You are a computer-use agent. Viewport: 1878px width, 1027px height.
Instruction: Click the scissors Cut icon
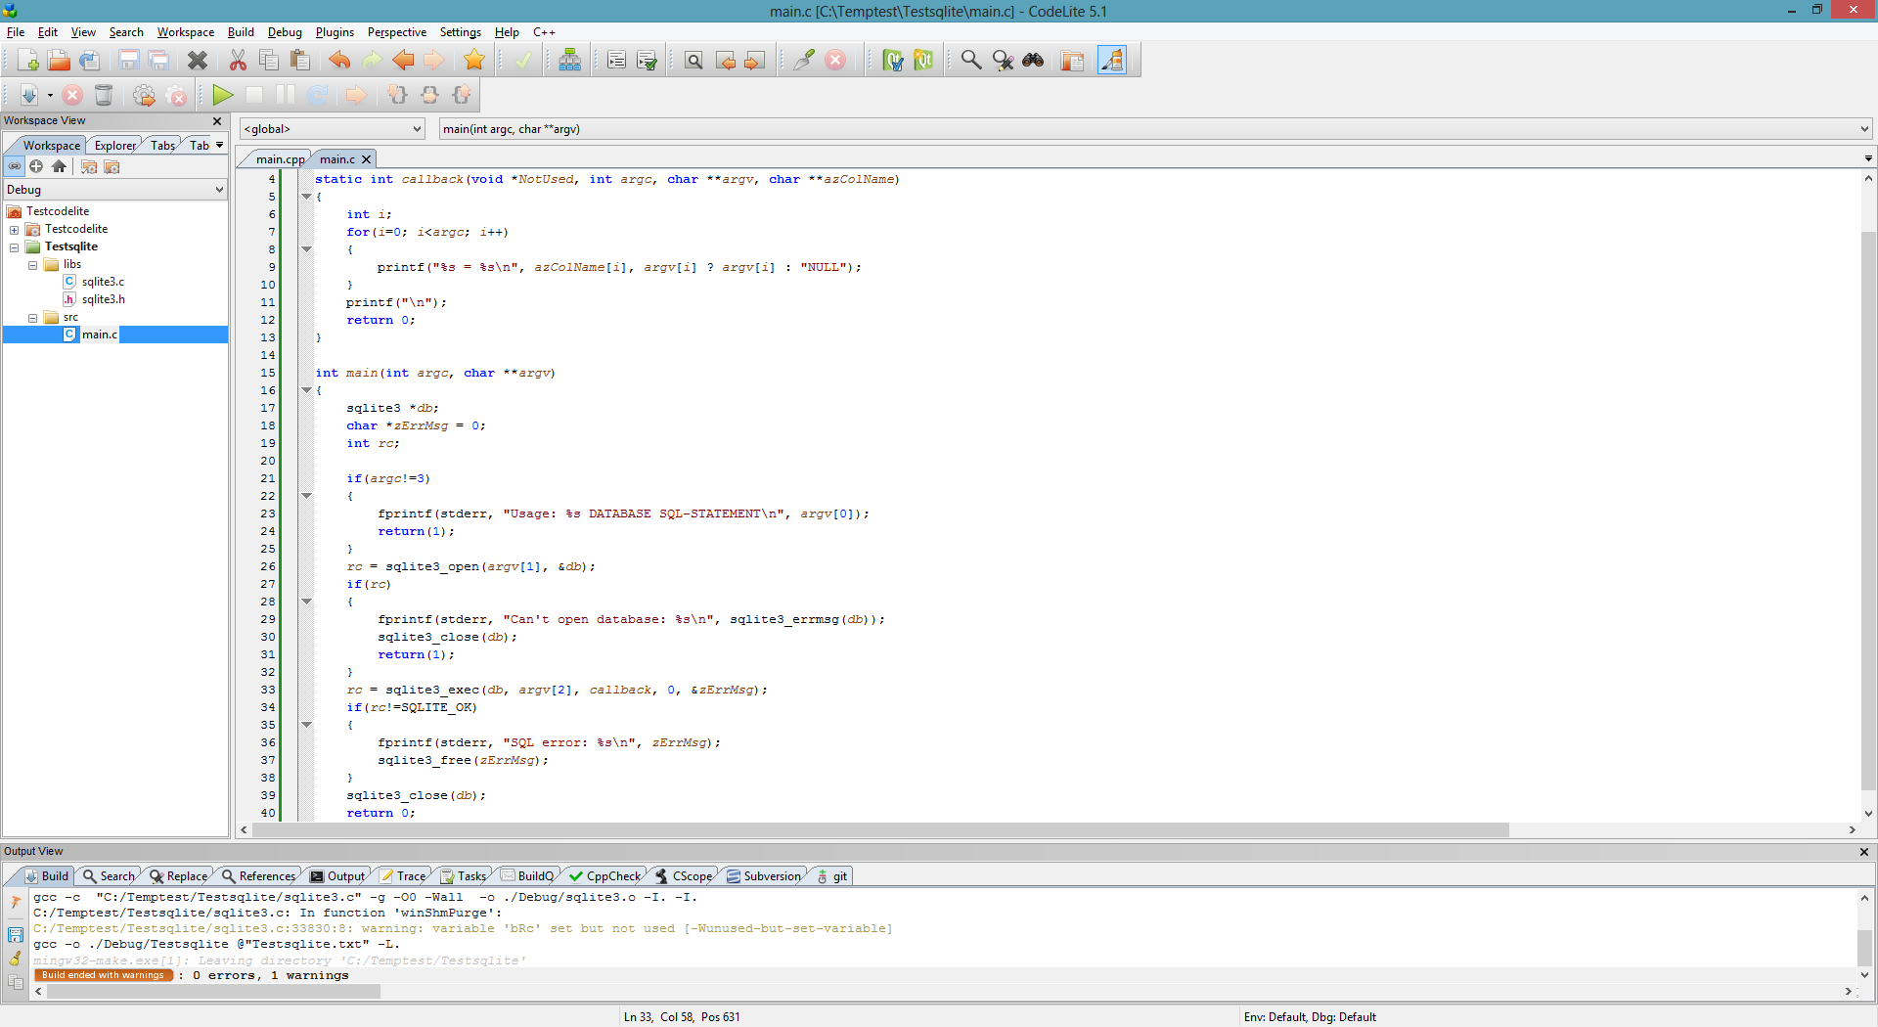[238, 61]
